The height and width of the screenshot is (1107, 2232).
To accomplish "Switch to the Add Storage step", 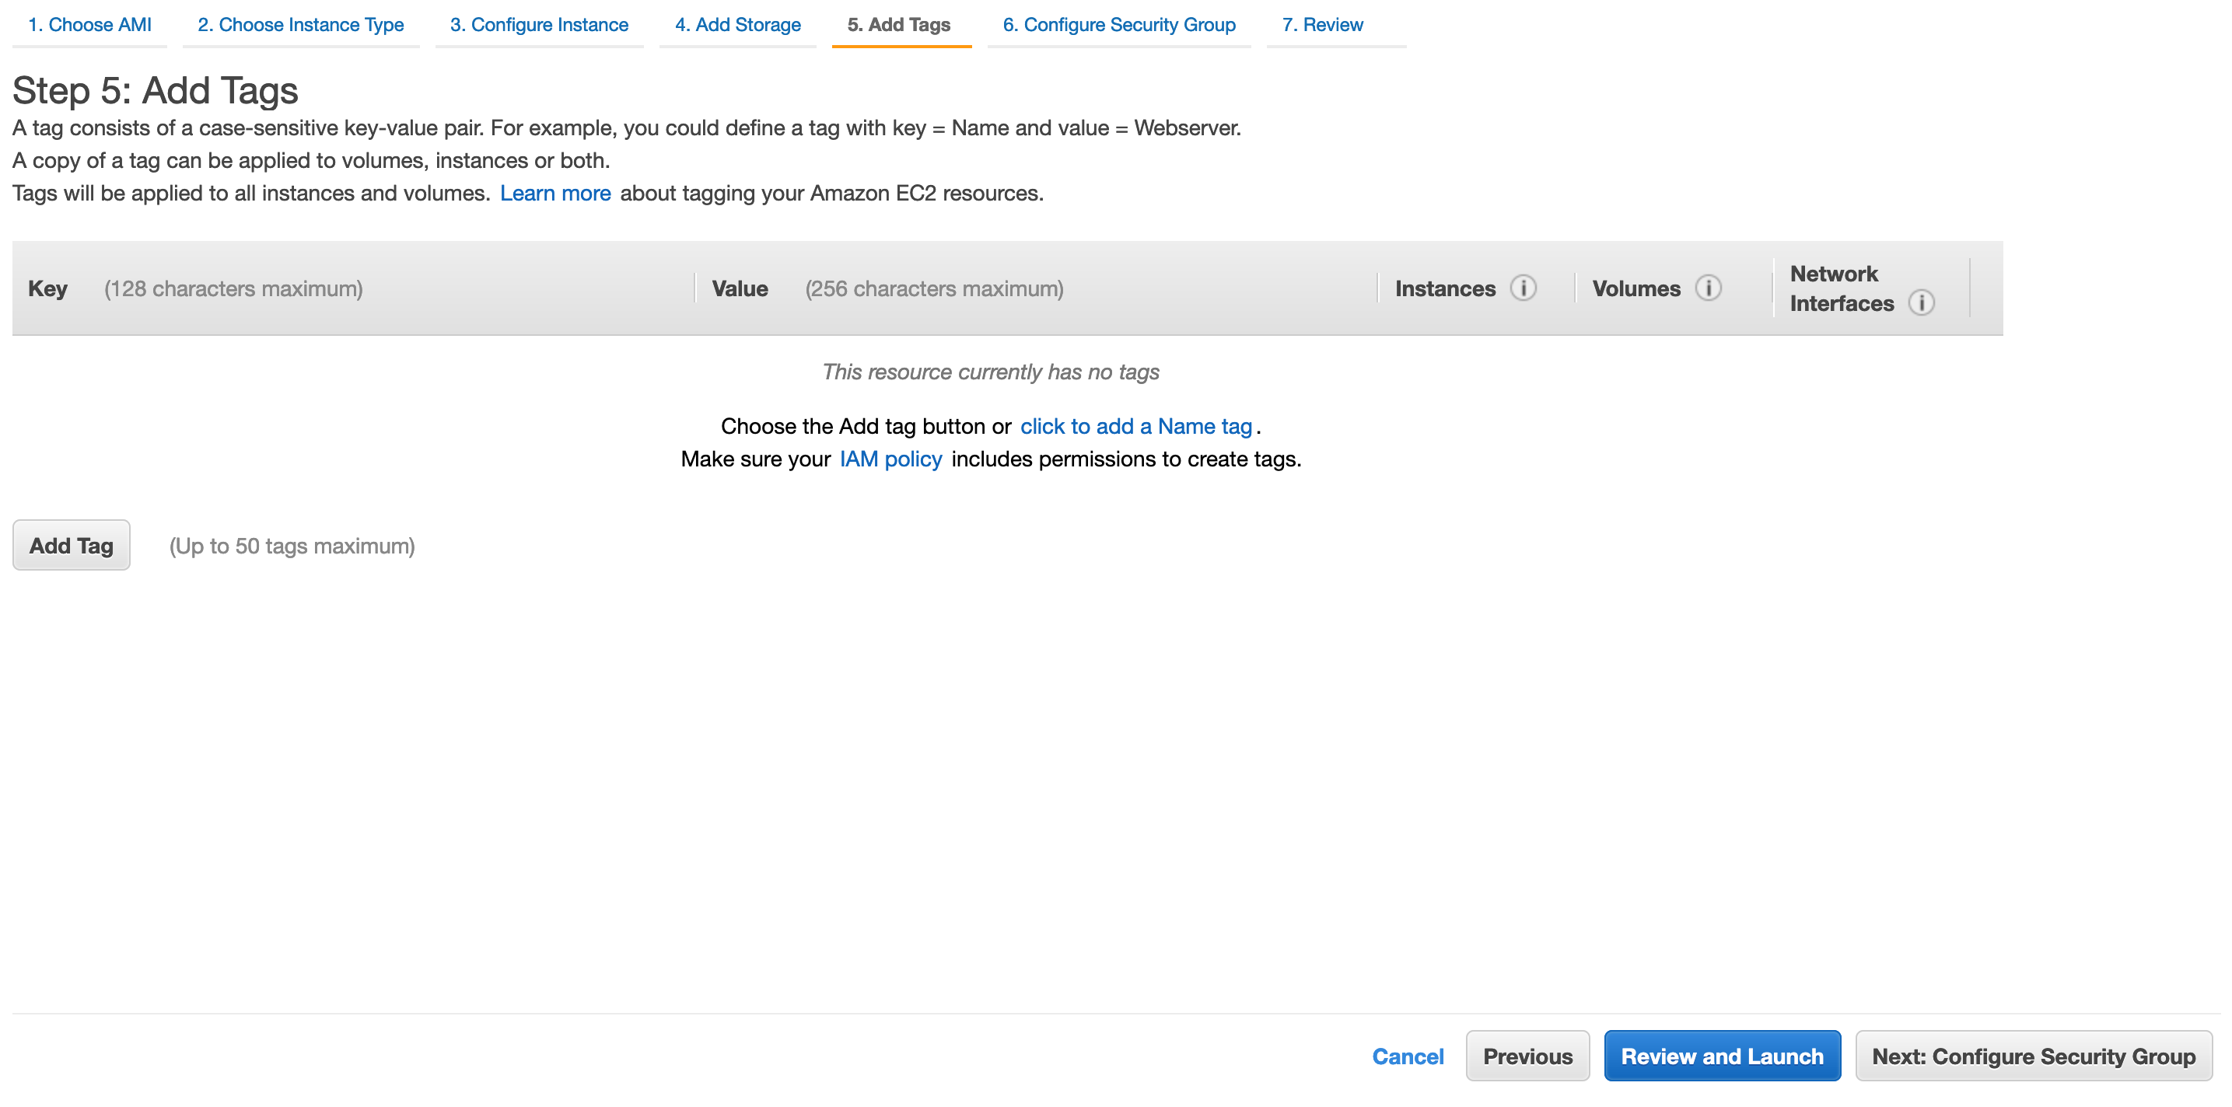I will [x=737, y=24].
